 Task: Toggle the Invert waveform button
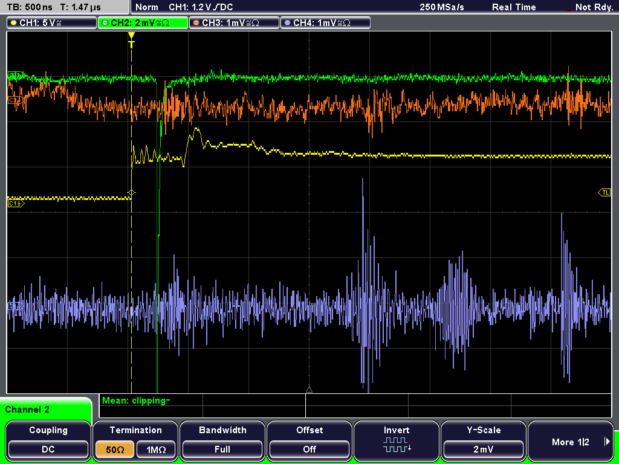(x=397, y=440)
